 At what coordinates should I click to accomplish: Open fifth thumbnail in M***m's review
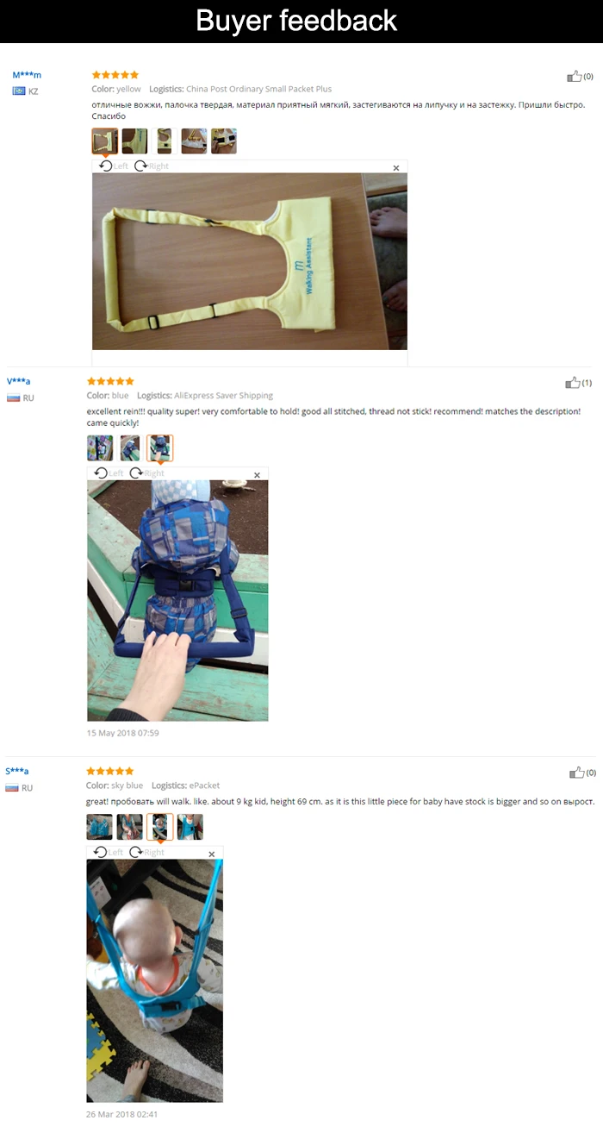point(224,141)
